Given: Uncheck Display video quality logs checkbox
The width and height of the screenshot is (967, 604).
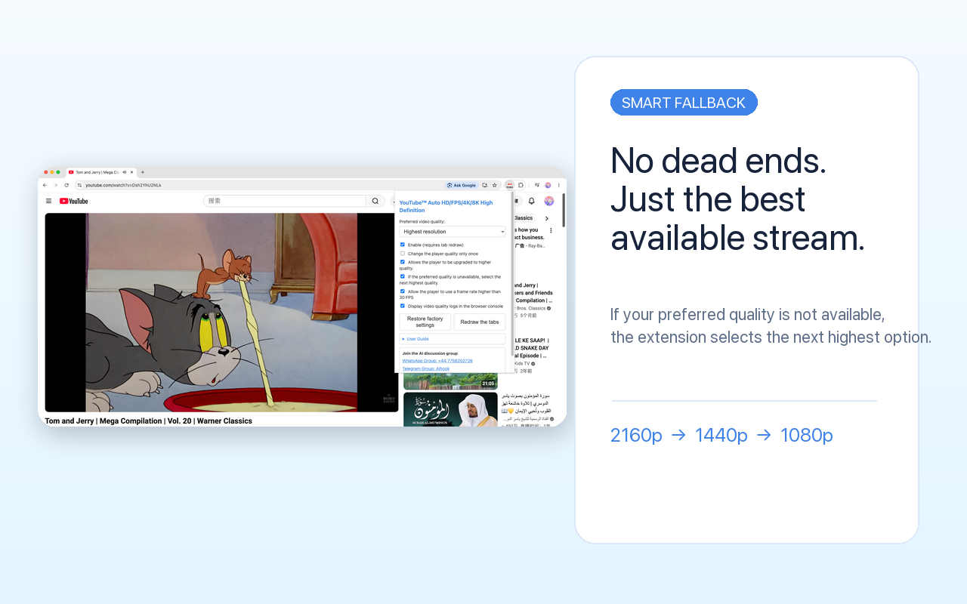Looking at the screenshot, I should click(403, 306).
